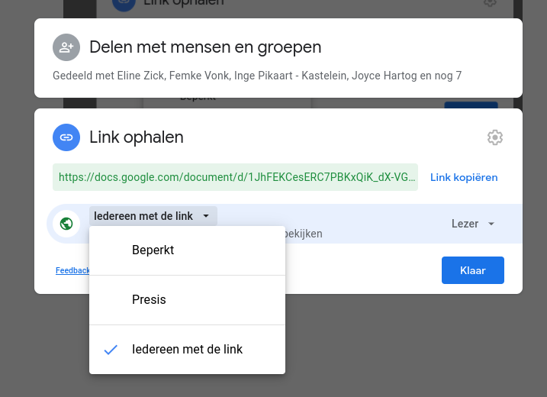547x397 pixels.
Task: Click the green globe icon
Action: click(x=66, y=224)
